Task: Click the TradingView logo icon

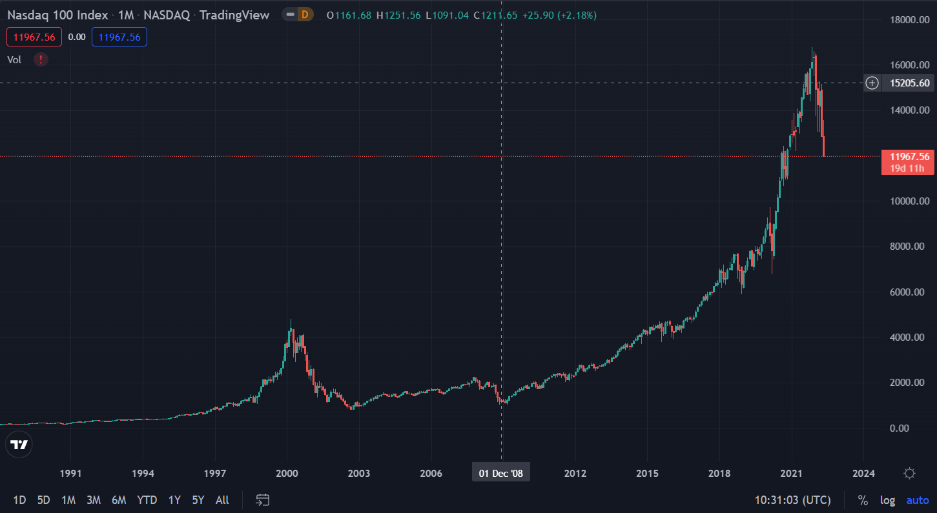Action: click(x=19, y=445)
